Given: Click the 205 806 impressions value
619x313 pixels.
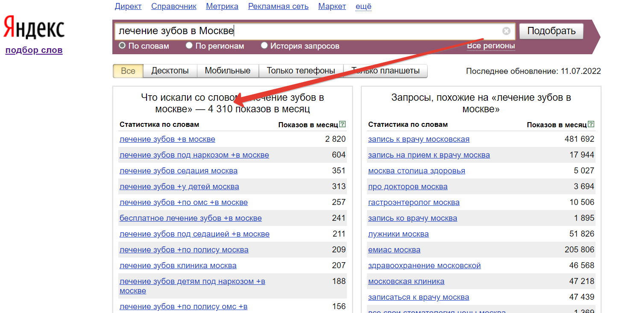Looking at the screenshot, I should click(x=579, y=250).
